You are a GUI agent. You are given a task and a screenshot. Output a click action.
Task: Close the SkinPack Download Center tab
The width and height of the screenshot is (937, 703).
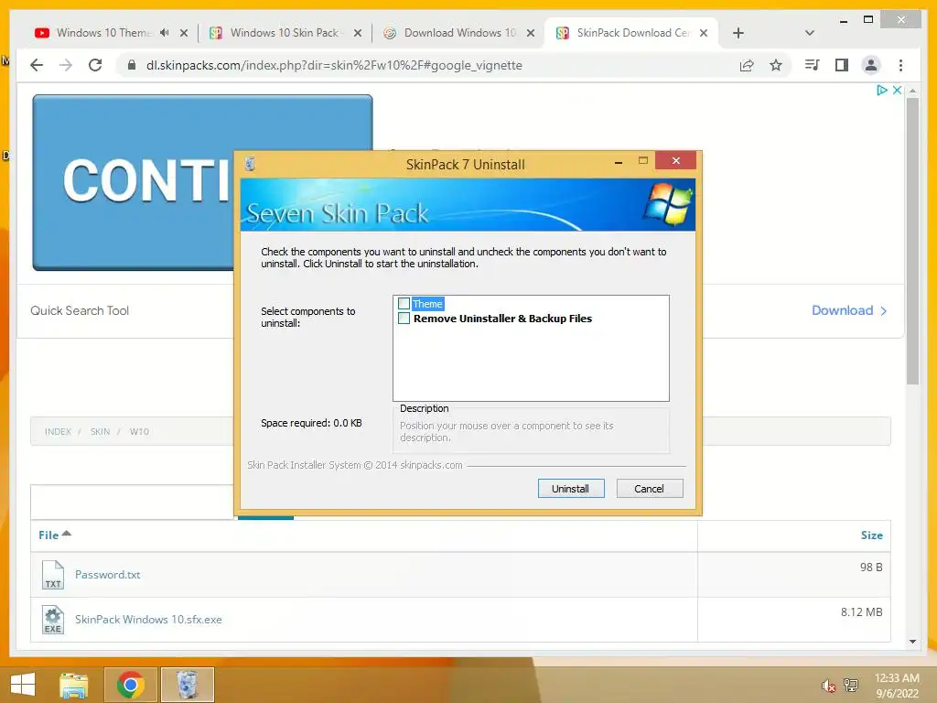pos(704,33)
